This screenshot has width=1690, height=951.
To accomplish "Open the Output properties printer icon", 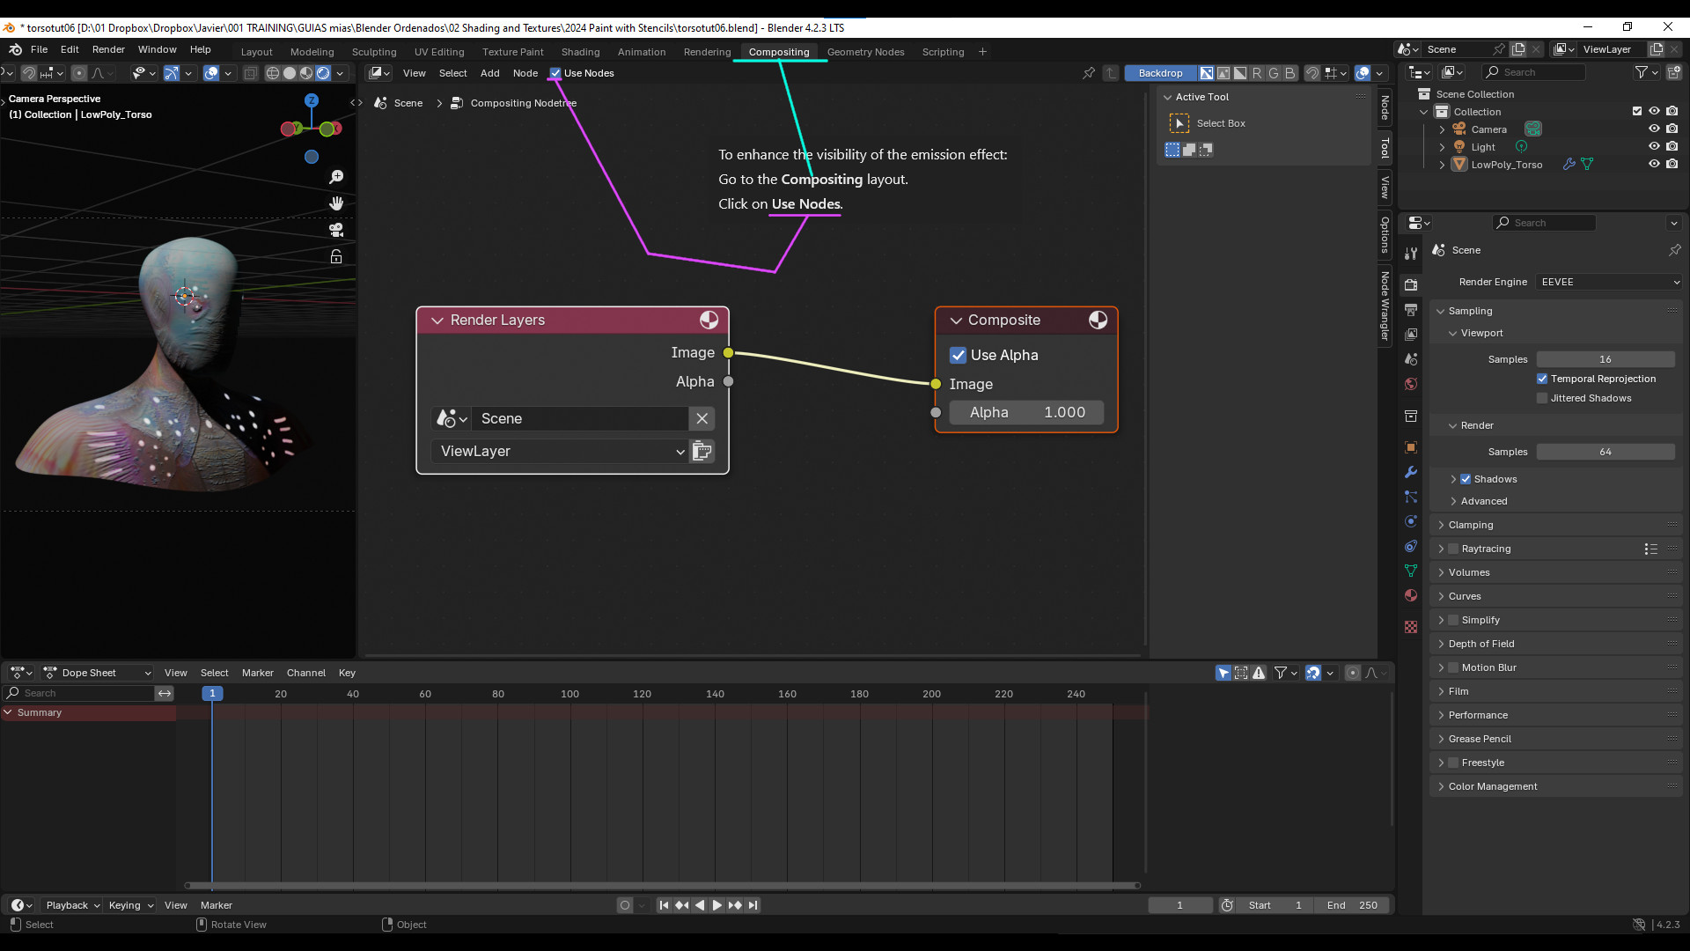I will pos(1411,310).
